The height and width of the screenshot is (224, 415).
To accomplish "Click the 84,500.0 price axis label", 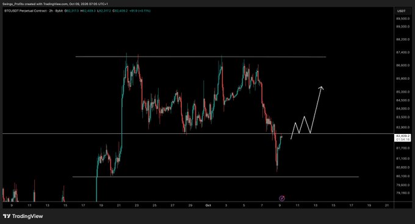I will pos(403,100).
